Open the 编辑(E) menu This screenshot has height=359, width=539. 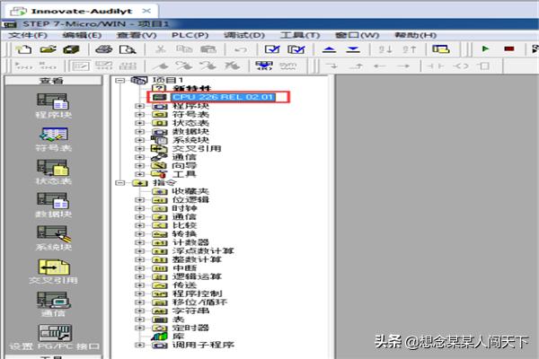82,35
